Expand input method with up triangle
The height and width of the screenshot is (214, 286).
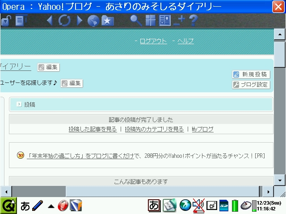(51, 206)
